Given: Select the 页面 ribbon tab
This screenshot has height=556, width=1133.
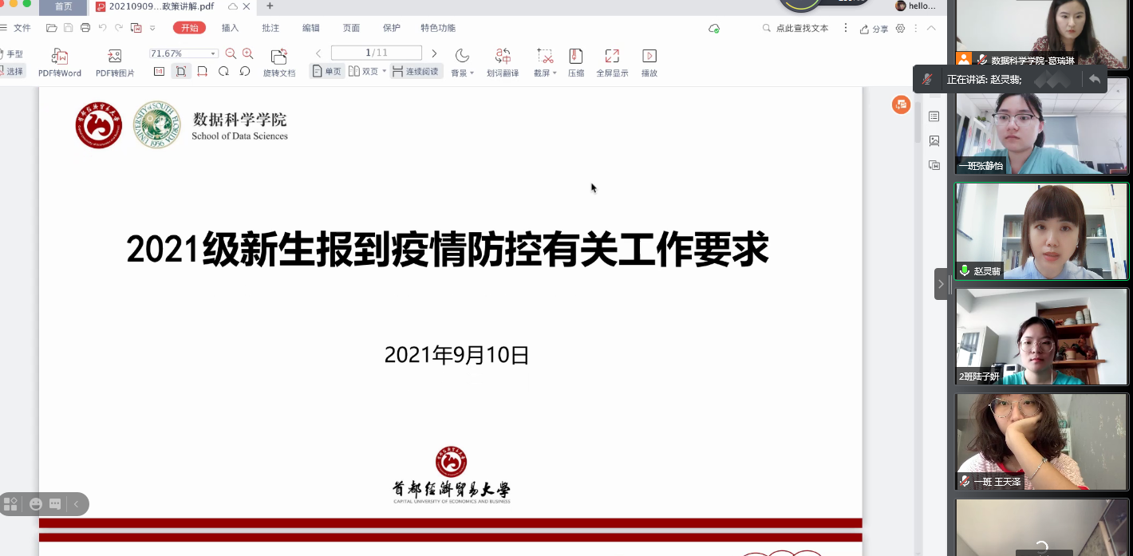Looking at the screenshot, I should point(351,28).
